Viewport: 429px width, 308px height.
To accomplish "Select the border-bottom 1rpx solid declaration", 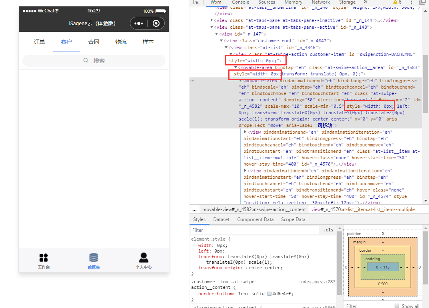I will 245,294.
